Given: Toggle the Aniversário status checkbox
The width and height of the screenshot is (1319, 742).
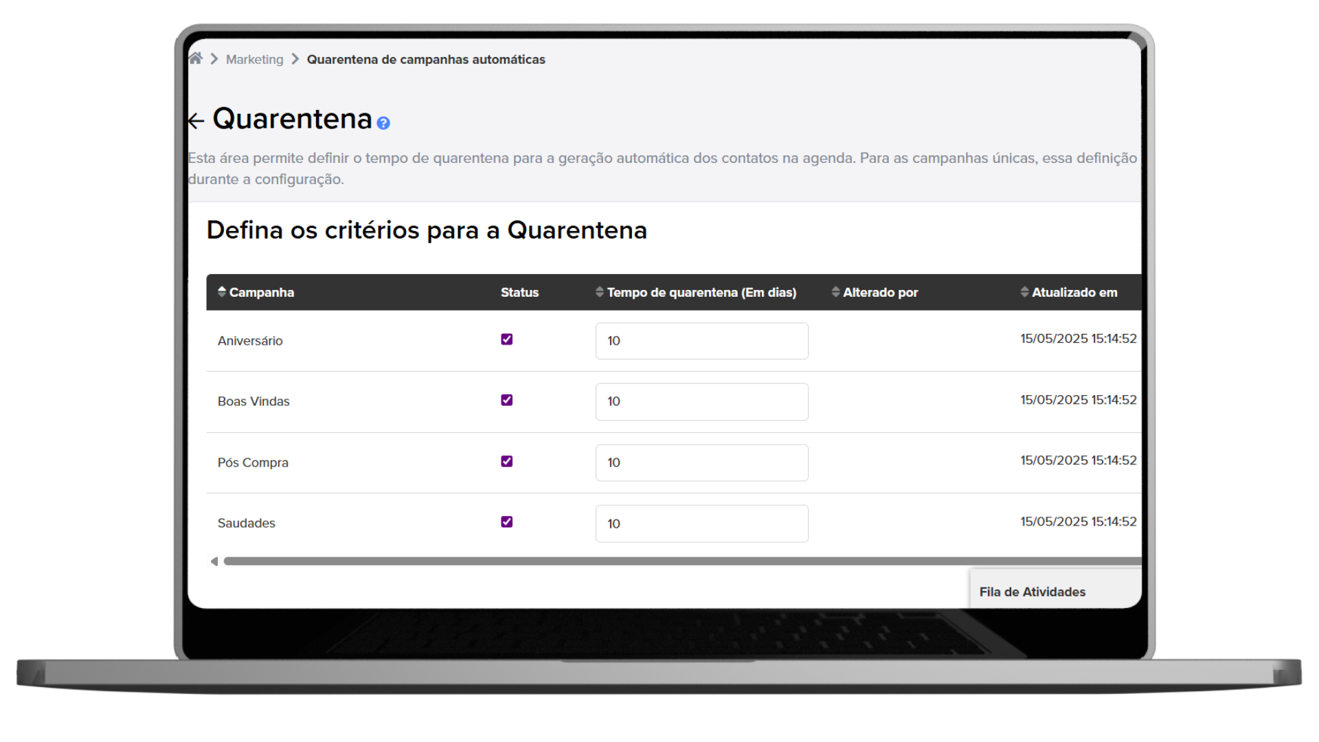Looking at the screenshot, I should [x=507, y=339].
